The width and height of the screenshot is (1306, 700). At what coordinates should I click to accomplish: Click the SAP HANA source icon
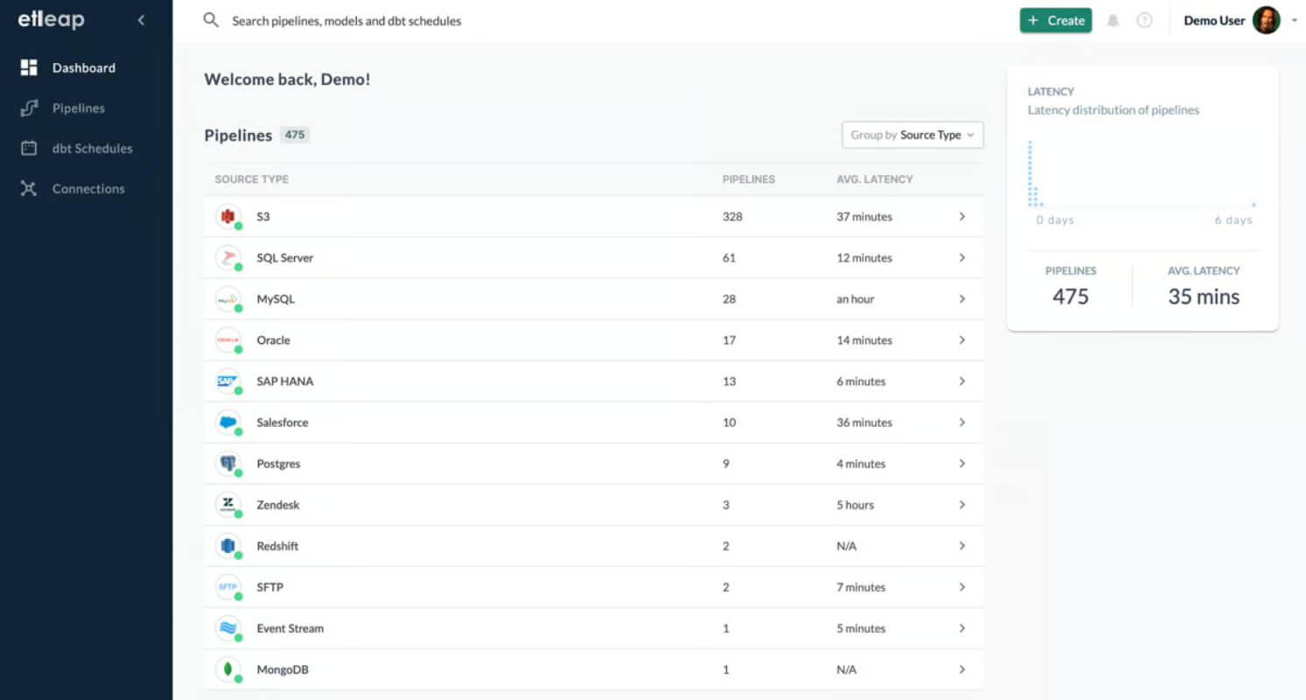(228, 381)
